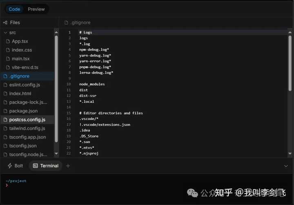The width and height of the screenshot is (294, 205).
Task: Switch to Preview mode toggle
Action: pyautogui.click(x=36, y=9)
